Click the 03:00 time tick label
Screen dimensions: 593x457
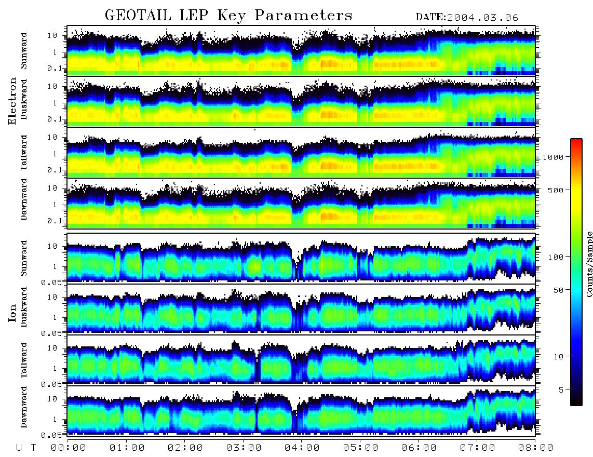point(244,448)
